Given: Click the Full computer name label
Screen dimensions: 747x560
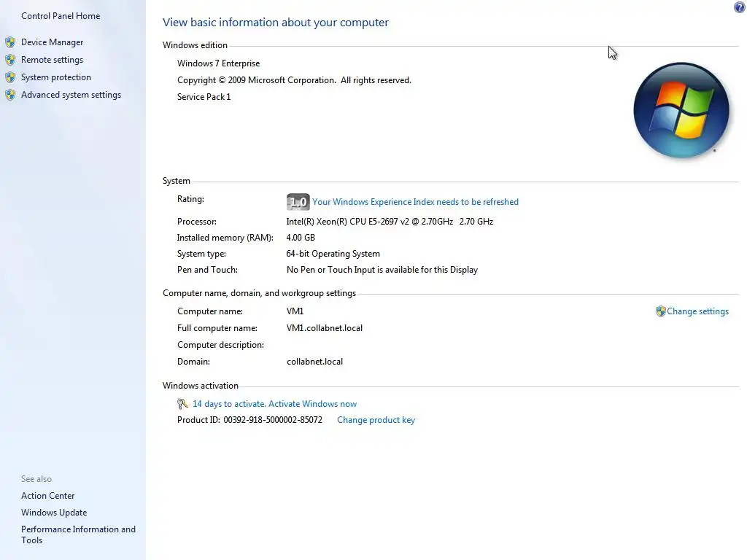Looking at the screenshot, I should coord(217,328).
